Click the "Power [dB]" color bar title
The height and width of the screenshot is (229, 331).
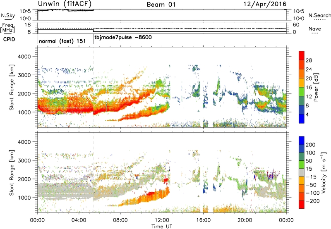[x=316, y=87]
